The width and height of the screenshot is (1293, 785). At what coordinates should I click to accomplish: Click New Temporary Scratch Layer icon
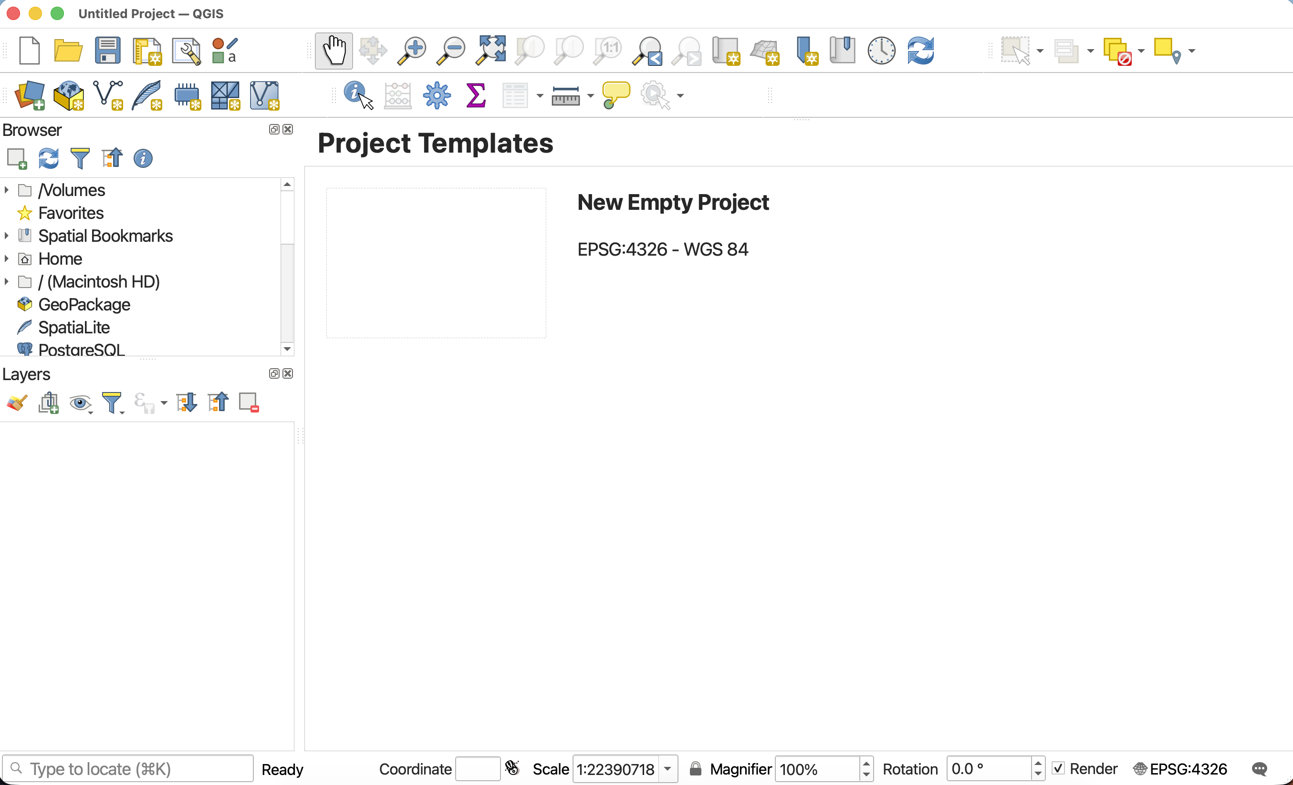(x=188, y=96)
